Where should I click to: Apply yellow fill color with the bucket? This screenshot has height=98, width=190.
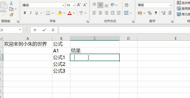point(60,13)
